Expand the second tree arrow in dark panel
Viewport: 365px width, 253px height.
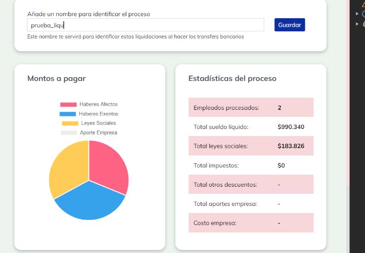click(357, 23)
